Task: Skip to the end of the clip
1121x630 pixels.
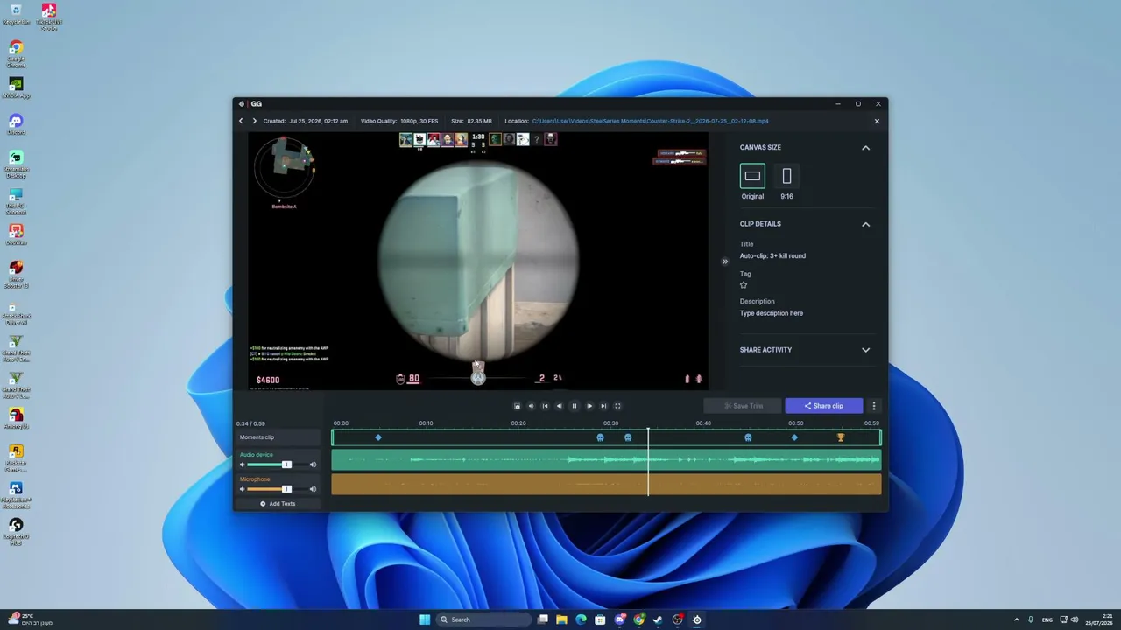Action: [x=603, y=406]
